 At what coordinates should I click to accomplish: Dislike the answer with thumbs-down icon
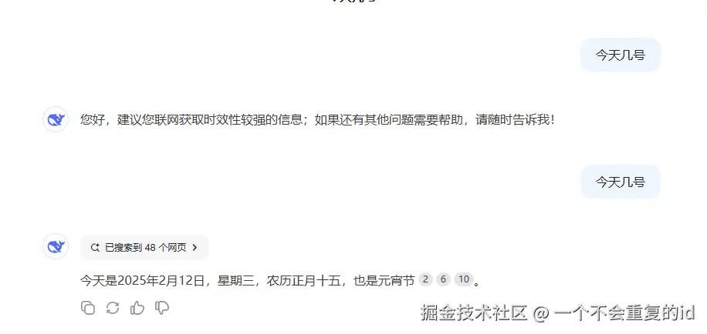pos(162,308)
